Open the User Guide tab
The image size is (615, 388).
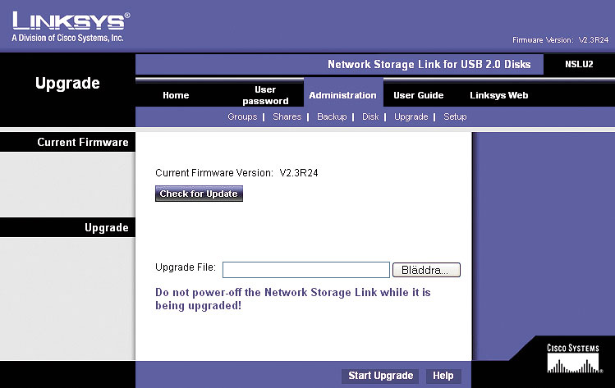coord(418,95)
